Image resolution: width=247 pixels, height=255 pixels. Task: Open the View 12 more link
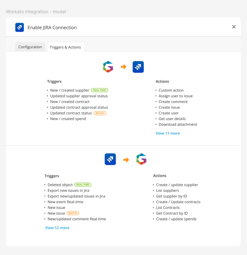pyautogui.click(x=57, y=228)
